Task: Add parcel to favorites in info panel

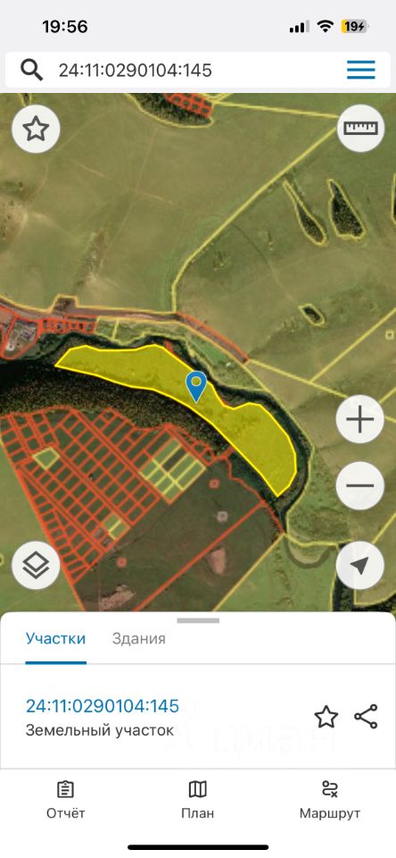Action: 326,717
